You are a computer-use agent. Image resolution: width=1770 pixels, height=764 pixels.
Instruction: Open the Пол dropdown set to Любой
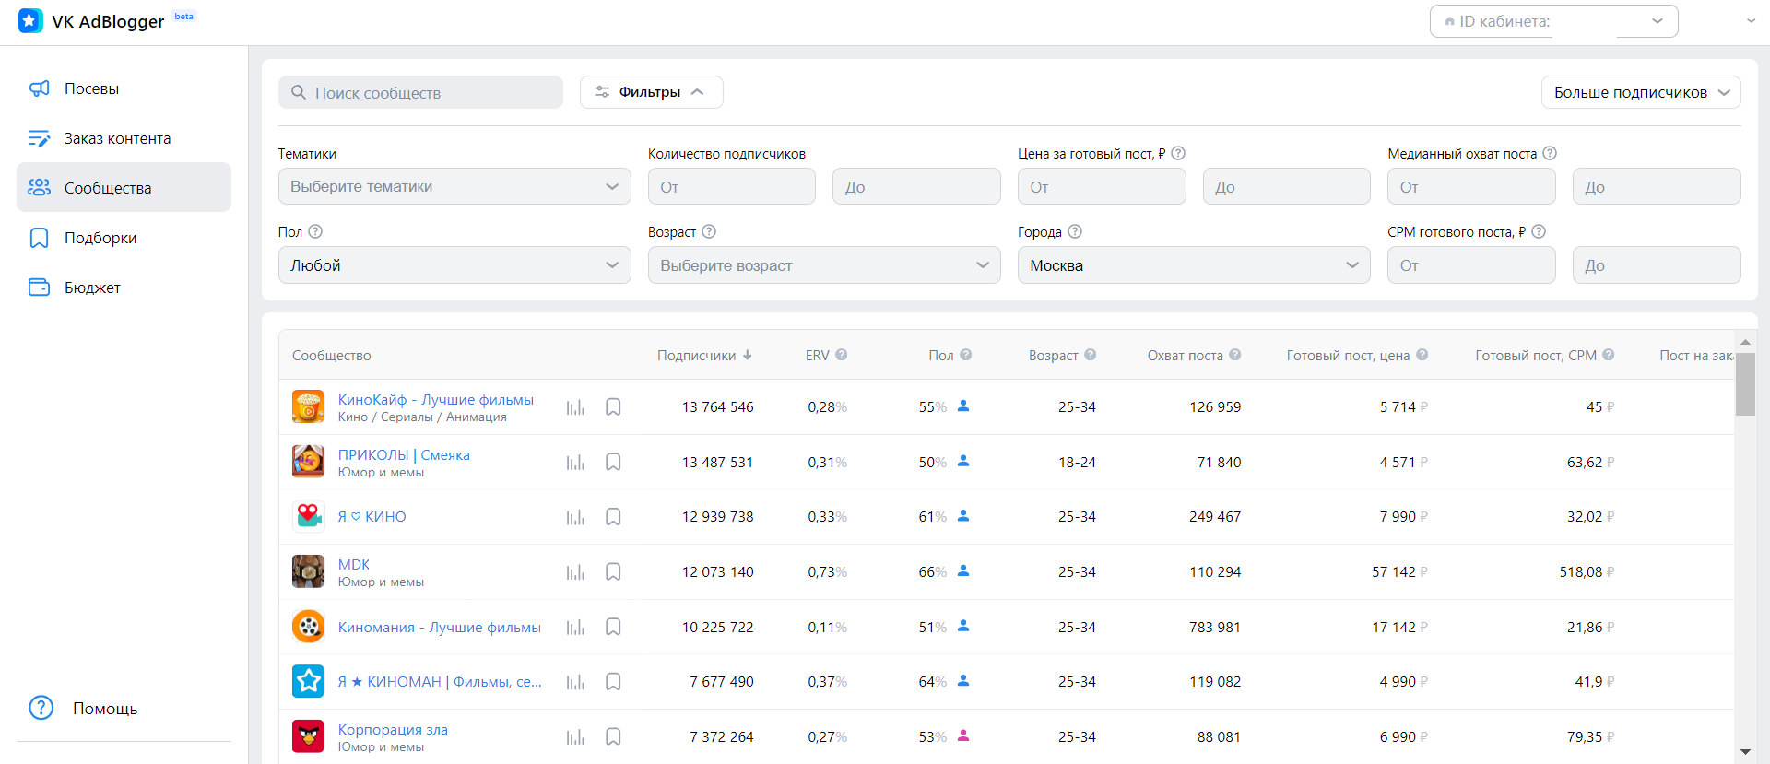(x=454, y=265)
